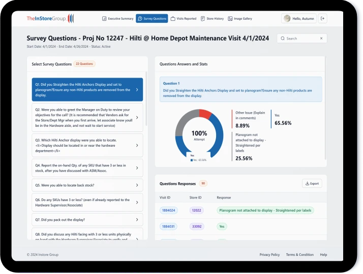
Task: Click the Visit ID column header
Action: [x=165, y=197]
